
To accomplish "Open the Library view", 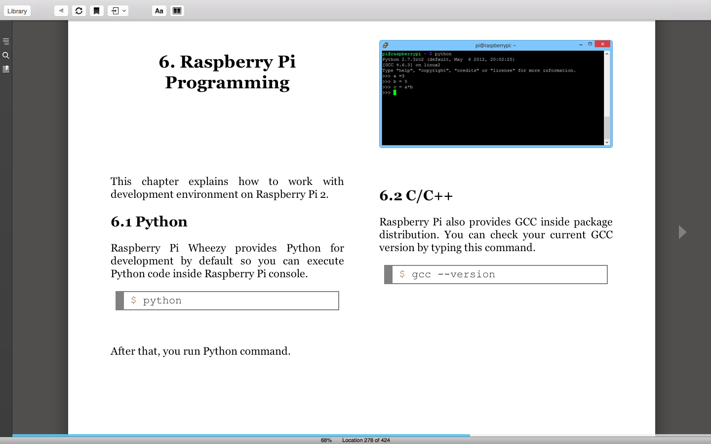I will 17,11.
